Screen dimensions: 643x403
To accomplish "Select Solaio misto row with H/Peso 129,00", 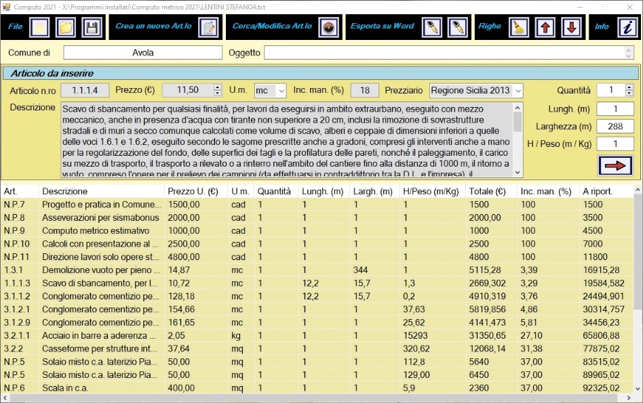I will coord(317,375).
